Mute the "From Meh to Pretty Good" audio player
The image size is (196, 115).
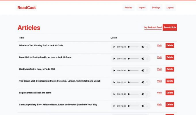[143, 59]
